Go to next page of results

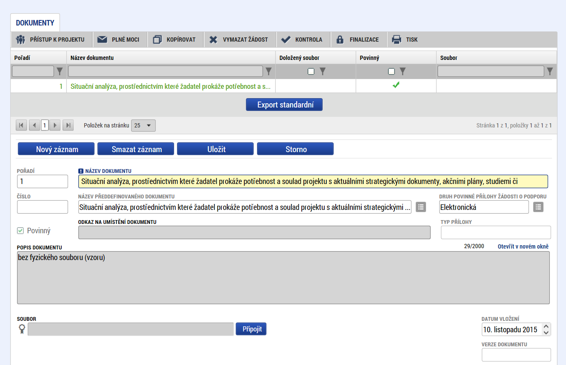click(x=55, y=125)
